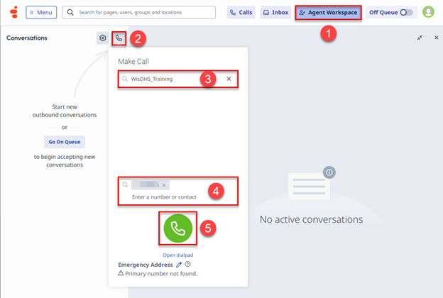The height and width of the screenshot is (298, 443).
Task: Collapse the conversation panel using arrows icon
Action: point(420,38)
